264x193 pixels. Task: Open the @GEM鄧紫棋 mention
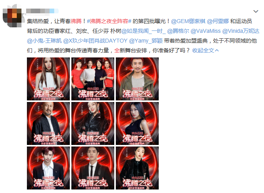point(188,21)
